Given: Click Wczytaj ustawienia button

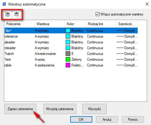Looking at the screenshot, I should (60, 109).
